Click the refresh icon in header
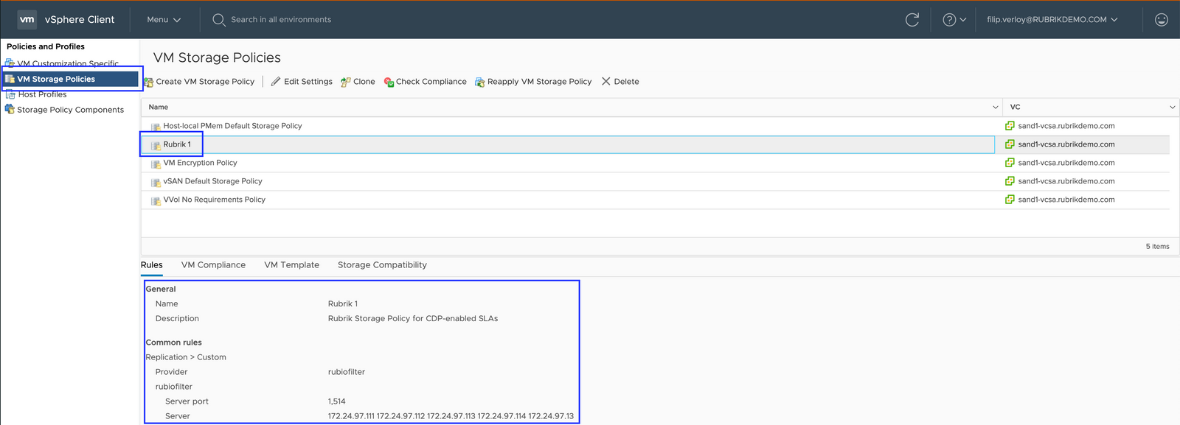The height and width of the screenshot is (425, 1180). click(912, 20)
